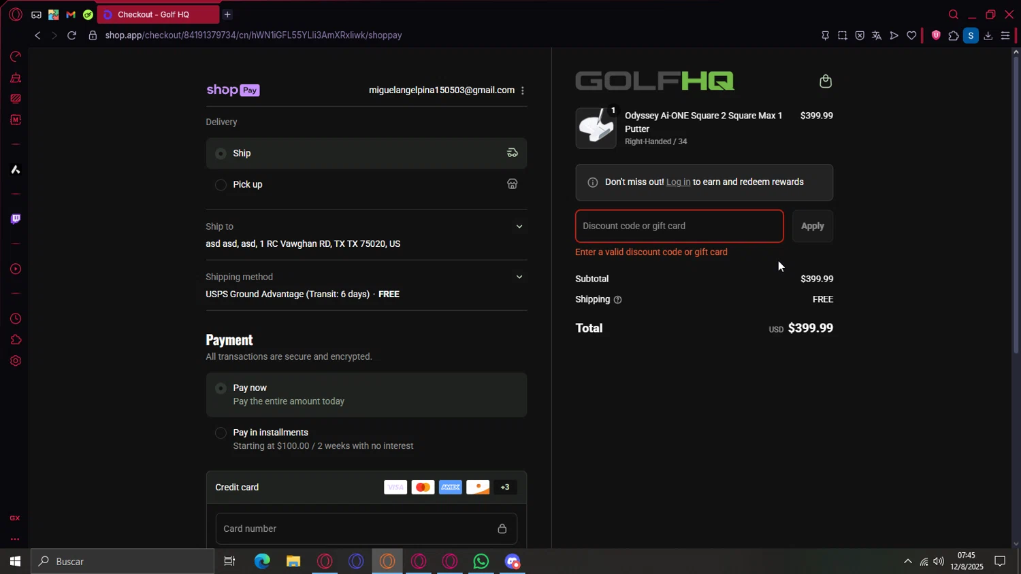Open the red ad blocker shield icon
Viewport: 1021px width, 574px height.
[936, 35]
